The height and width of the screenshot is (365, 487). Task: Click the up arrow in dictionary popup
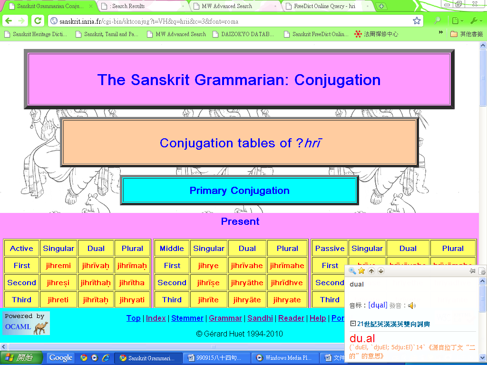click(371, 271)
